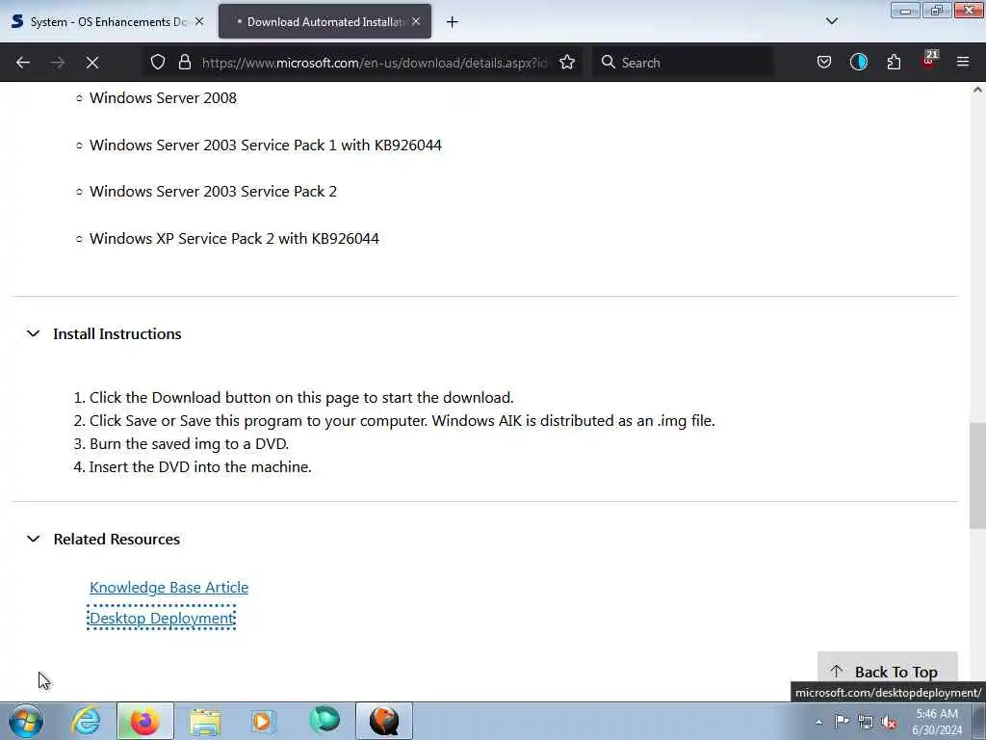Click the orange bird taskbar app icon
This screenshot has width=986, height=740.
pos(384,721)
